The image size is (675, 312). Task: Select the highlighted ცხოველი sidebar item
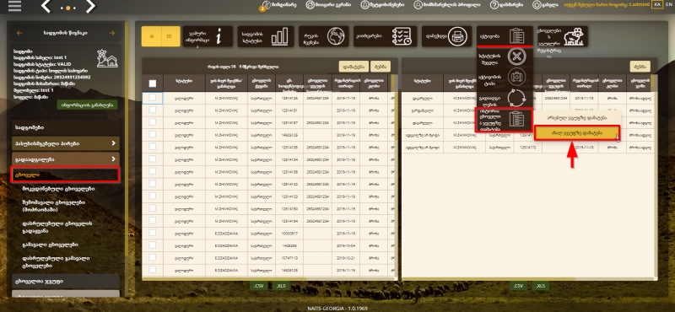click(x=65, y=175)
